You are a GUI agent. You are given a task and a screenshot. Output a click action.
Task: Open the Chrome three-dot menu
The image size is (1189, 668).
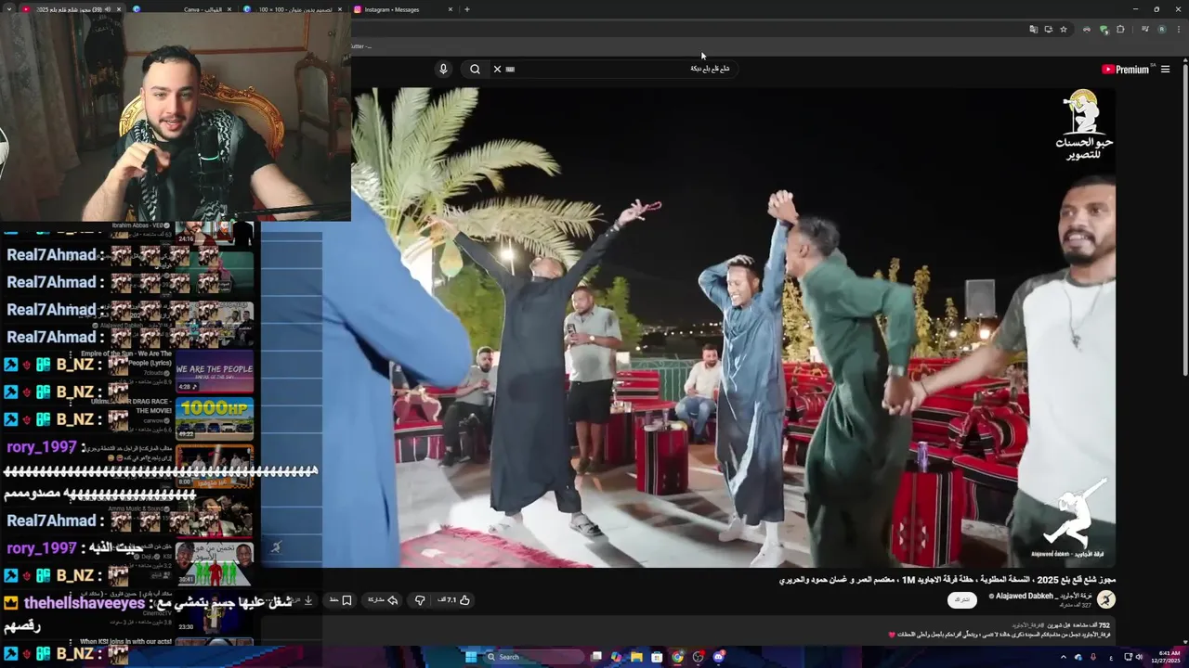1178,30
